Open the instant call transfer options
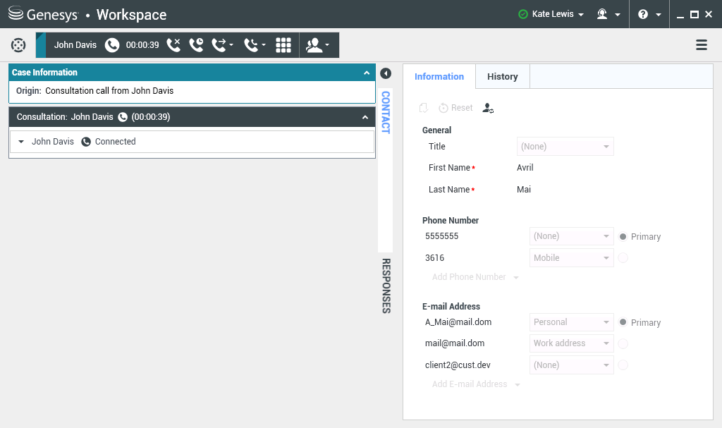 222,45
